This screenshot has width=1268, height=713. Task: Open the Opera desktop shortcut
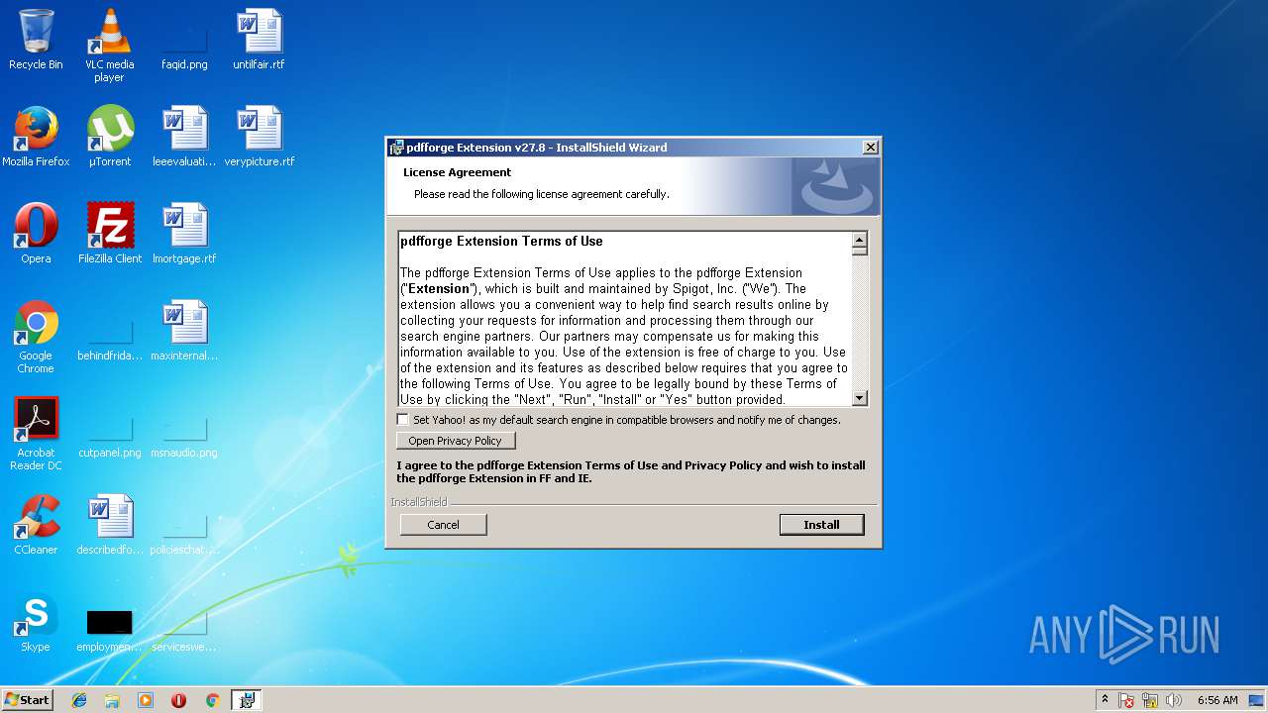click(x=36, y=234)
